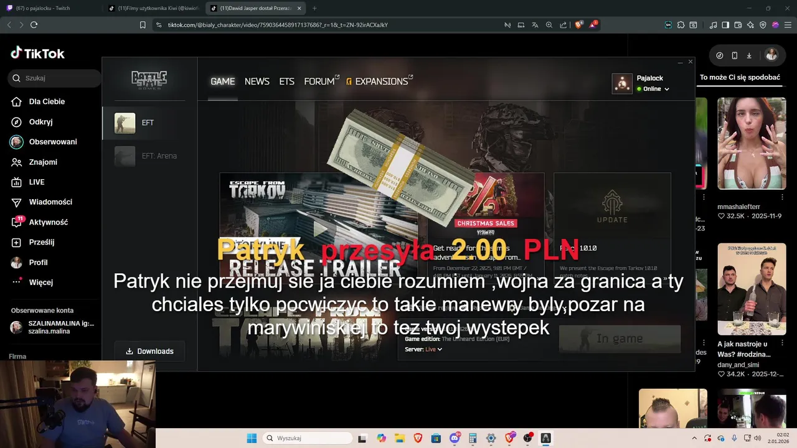This screenshot has height=448, width=797.
Task: Open a new browser tab
Action: click(x=314, y=8)
